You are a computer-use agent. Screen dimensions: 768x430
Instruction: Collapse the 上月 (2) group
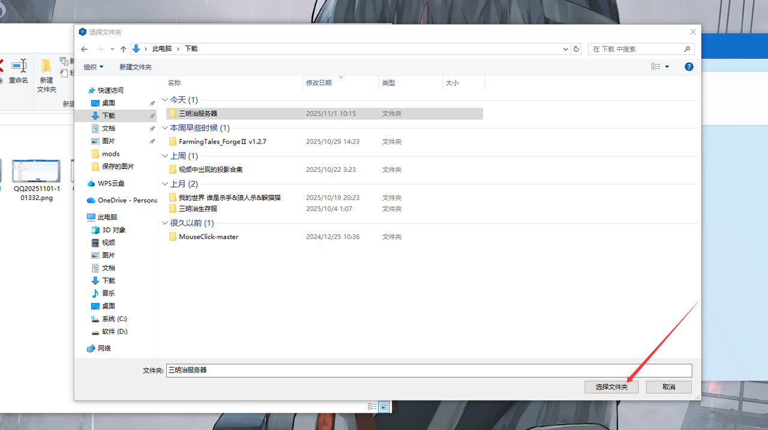165,184
